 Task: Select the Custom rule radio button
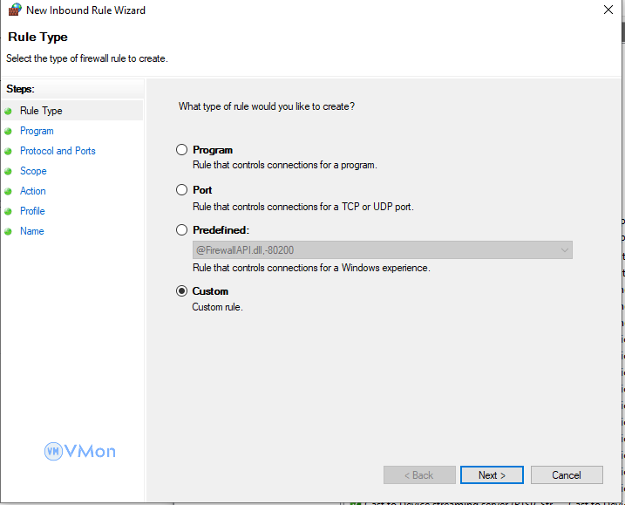tap(182, 291)
